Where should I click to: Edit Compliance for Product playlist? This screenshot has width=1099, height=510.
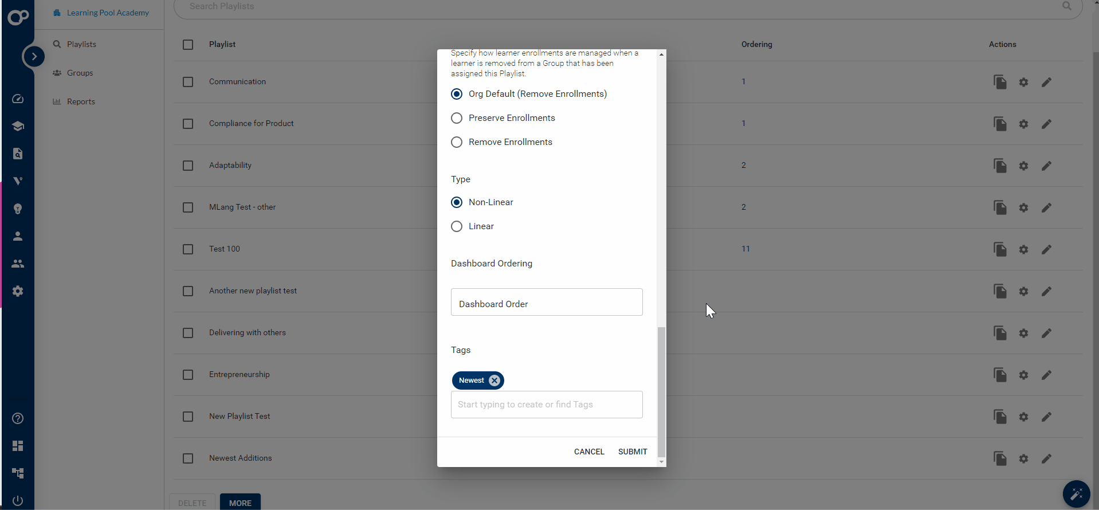[1046, 124]
